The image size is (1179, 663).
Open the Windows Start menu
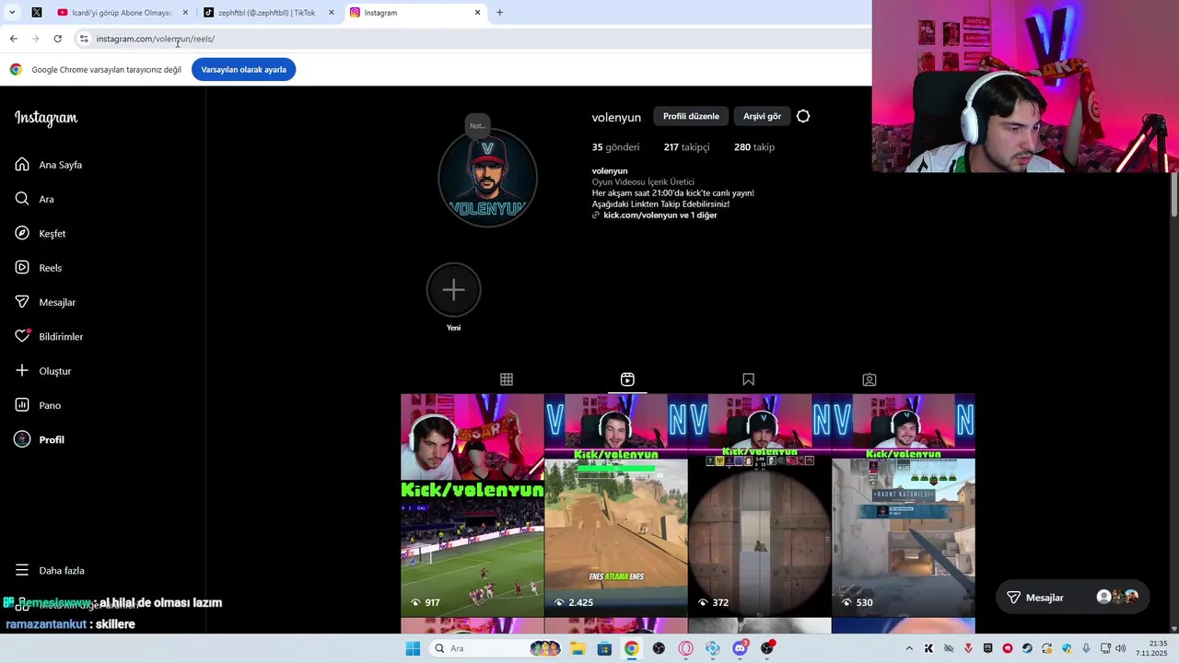coord(413,648)
